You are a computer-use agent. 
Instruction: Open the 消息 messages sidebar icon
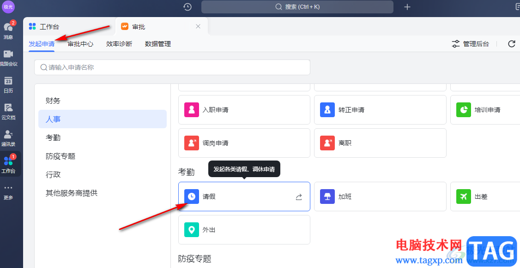click(8, 30)
